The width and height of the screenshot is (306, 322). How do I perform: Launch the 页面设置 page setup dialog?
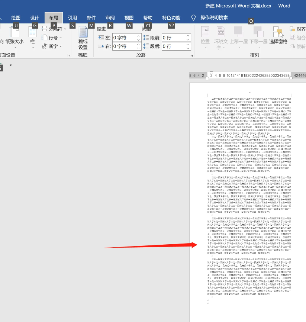tap(69, 55)
